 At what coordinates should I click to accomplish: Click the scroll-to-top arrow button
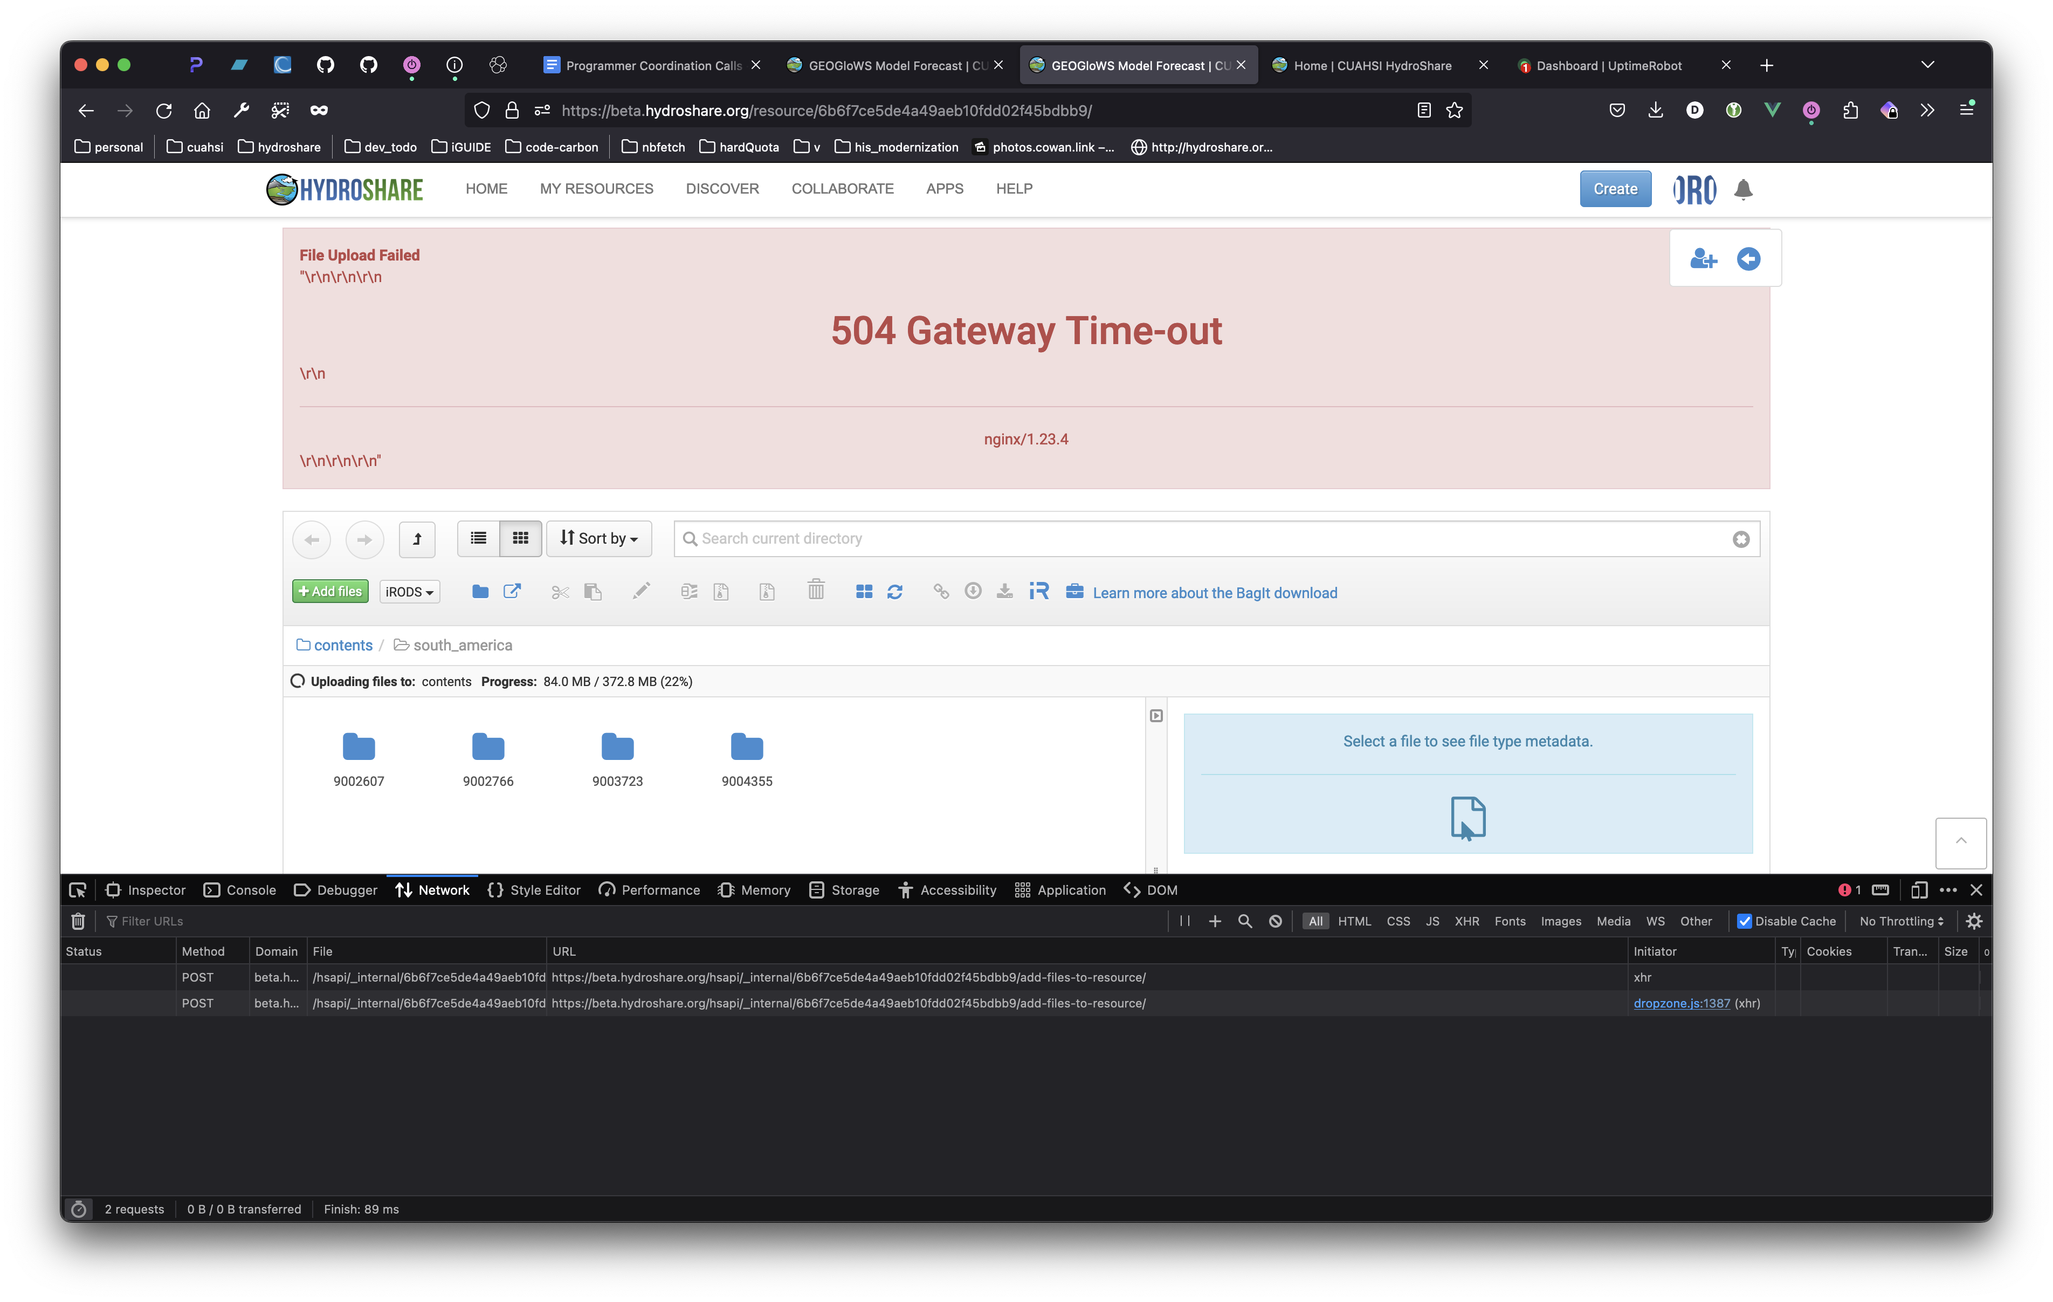coord(1960,843)
